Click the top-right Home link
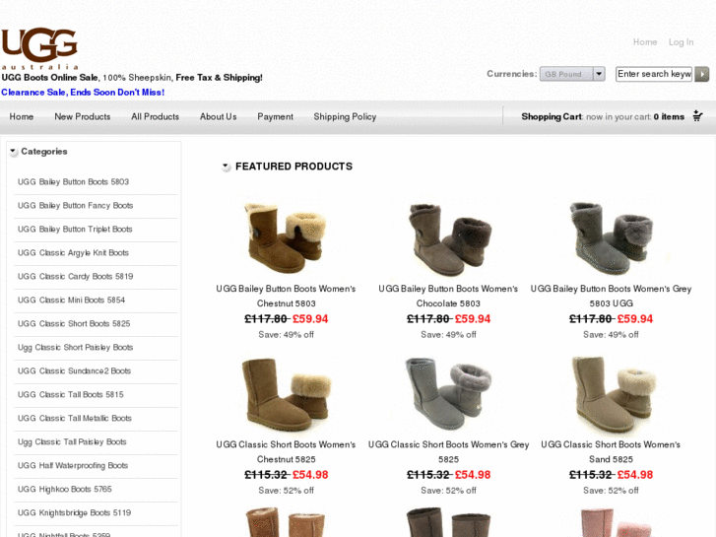The image size is (716, 537). pos(645,42)
